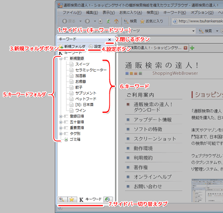Open dropdown arrow next to Back button
Image resolution: width=223 pixels, height=213 pixels.
pyautogui.click(x=81, y=21)
